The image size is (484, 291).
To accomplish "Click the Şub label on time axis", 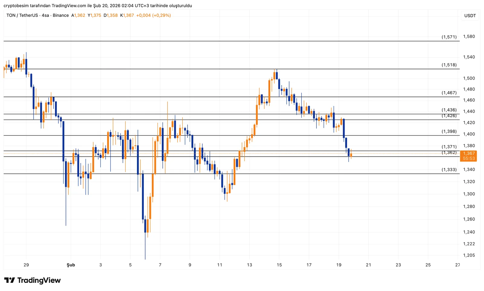I will click(x=70, y=265).
